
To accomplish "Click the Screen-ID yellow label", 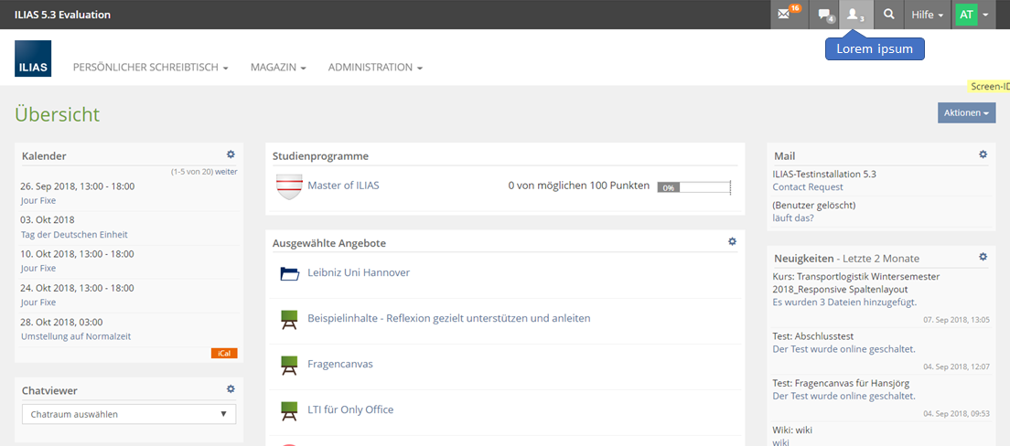I will pos(989,86).
